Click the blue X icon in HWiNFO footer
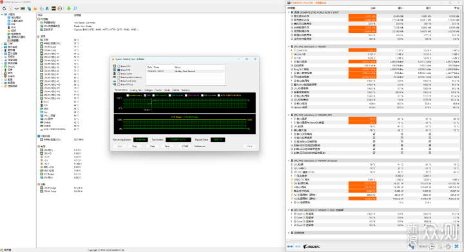The width and height of the screenshot is (464, 252). click(457, 246)
